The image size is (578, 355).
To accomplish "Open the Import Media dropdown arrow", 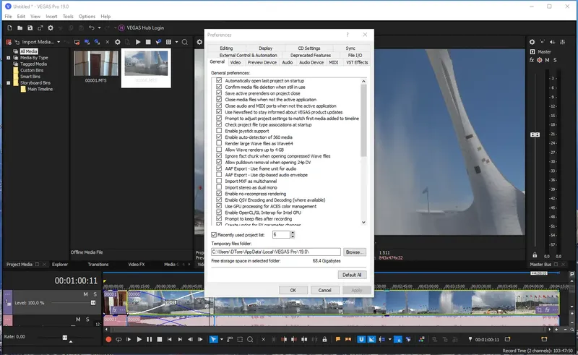I will click(x=59, y=42).
